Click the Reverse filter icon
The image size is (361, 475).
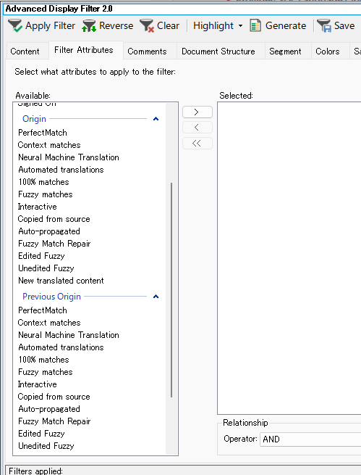point(89,26)
